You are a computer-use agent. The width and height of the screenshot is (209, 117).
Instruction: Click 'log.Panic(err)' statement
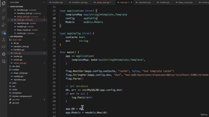[82, 97]
